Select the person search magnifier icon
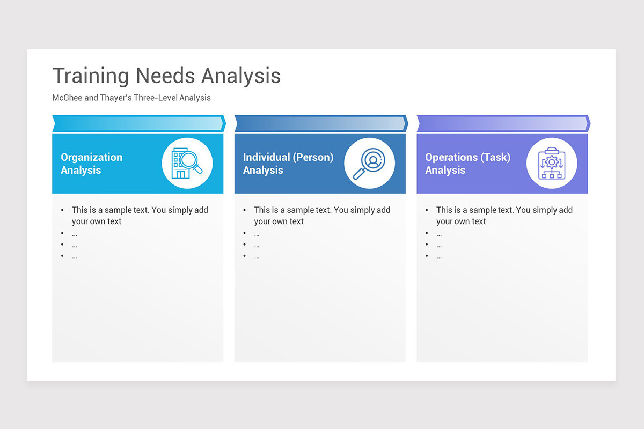 (369, 163)
